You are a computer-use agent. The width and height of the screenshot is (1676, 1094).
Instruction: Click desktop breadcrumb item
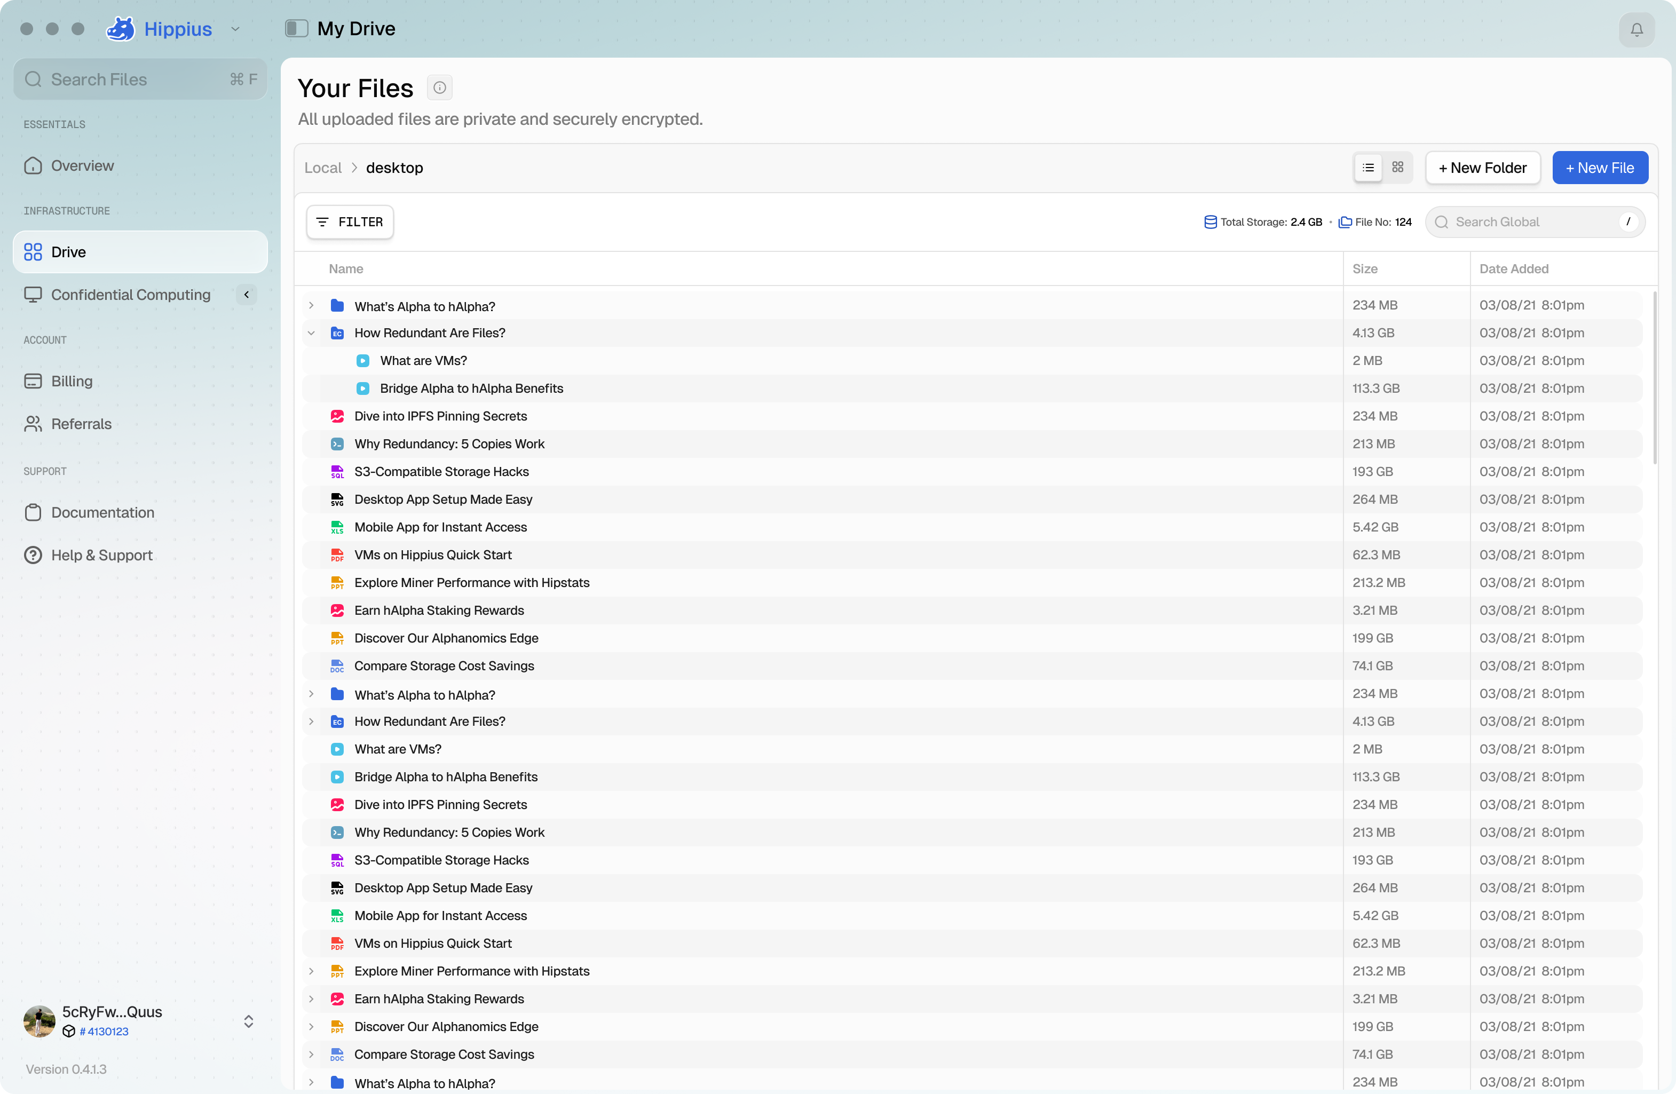click(394, 168)
